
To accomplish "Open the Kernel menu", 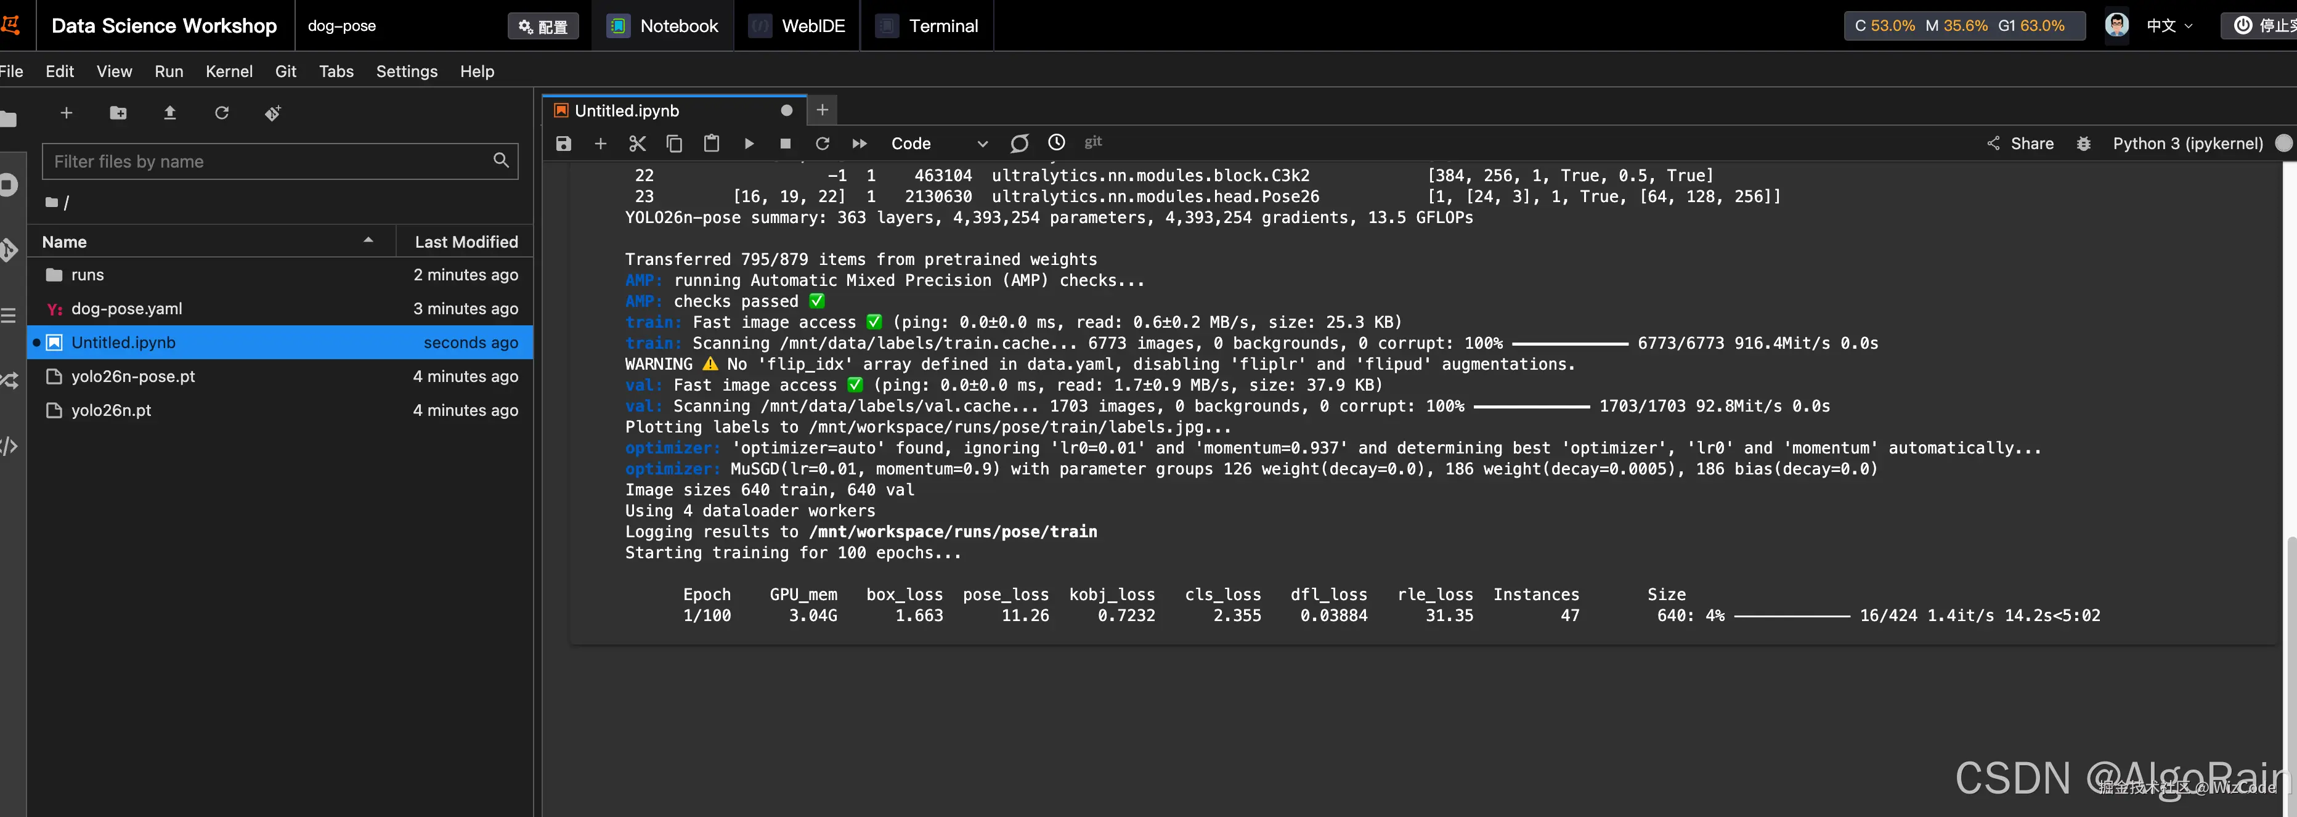I will [x=228, y=71].
